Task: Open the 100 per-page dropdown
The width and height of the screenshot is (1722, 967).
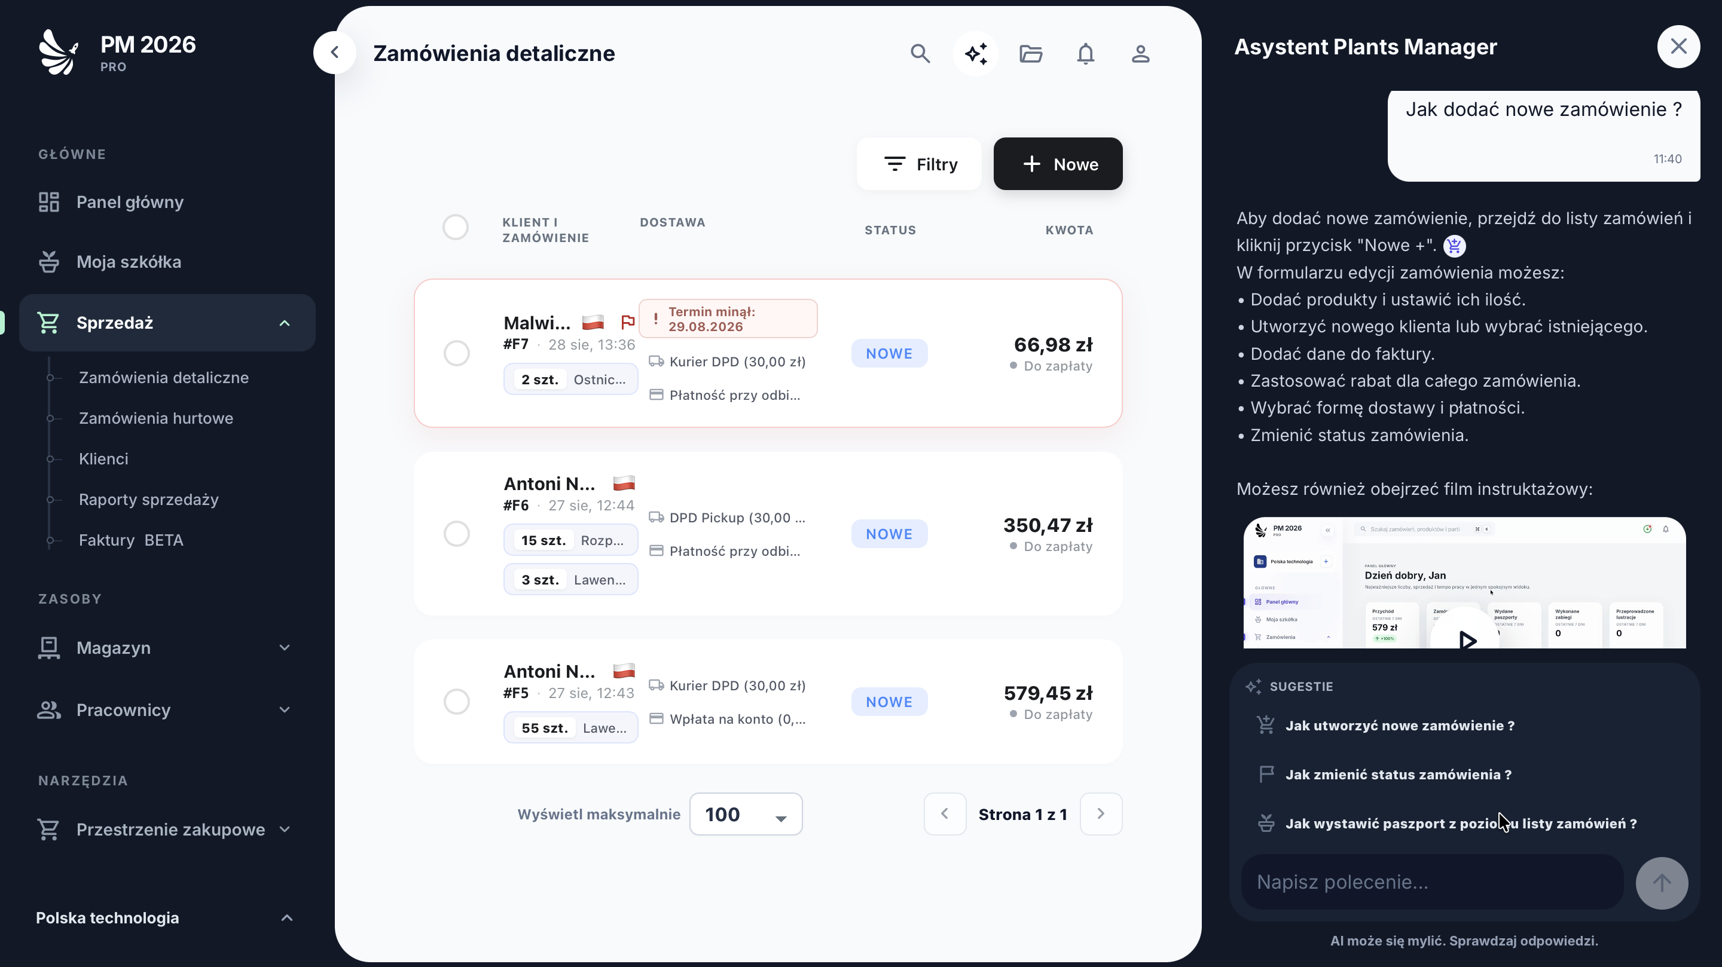Action: [x=746, y=814]
